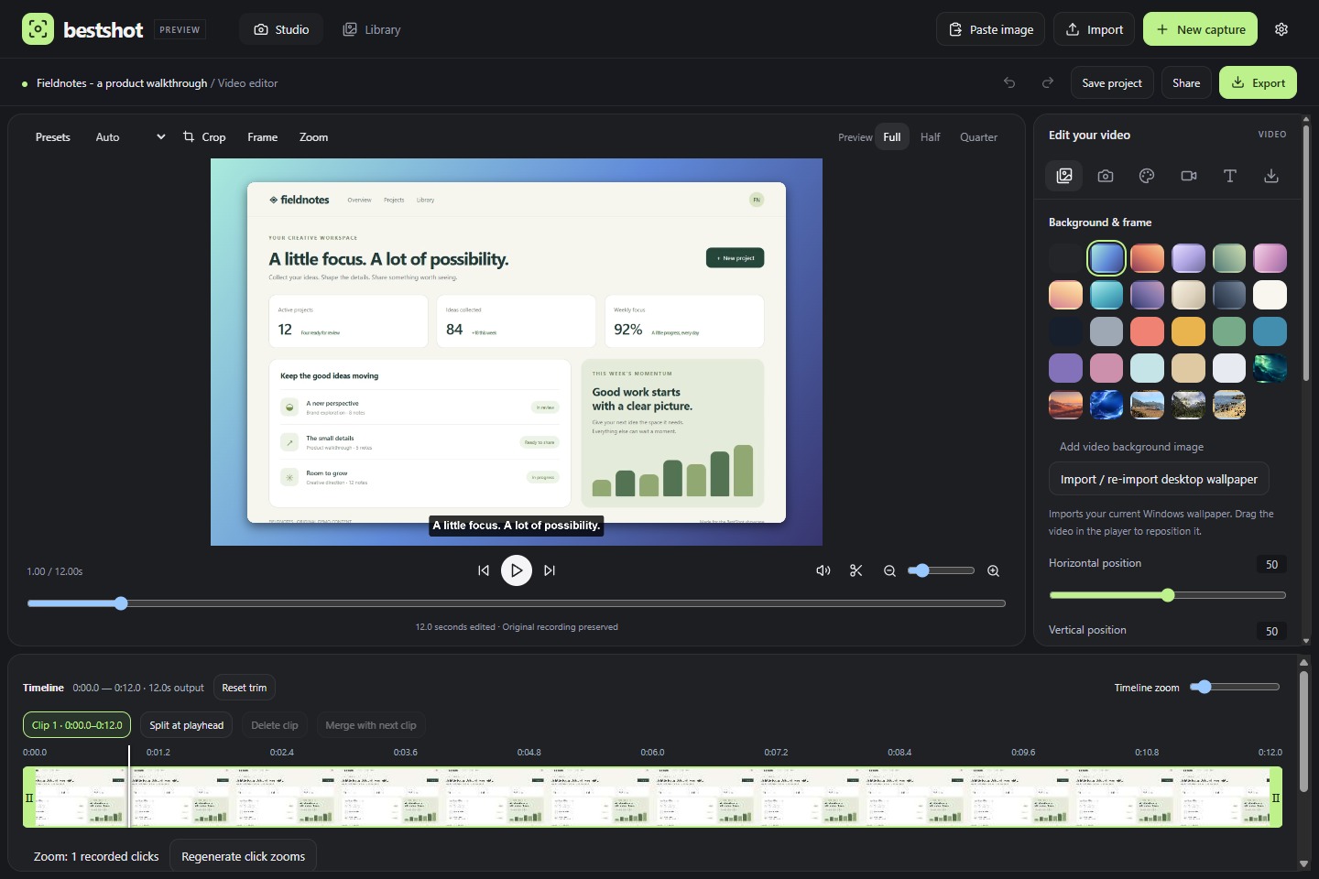Switch preview quality to Half

point(931,137)
